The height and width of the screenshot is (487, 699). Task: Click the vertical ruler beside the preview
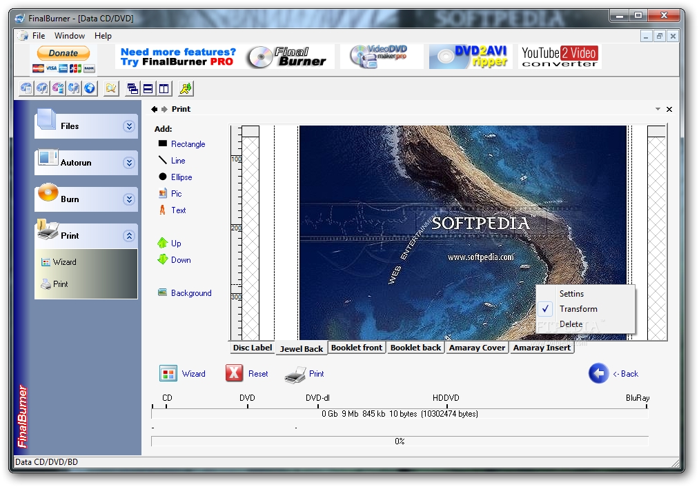236,232
